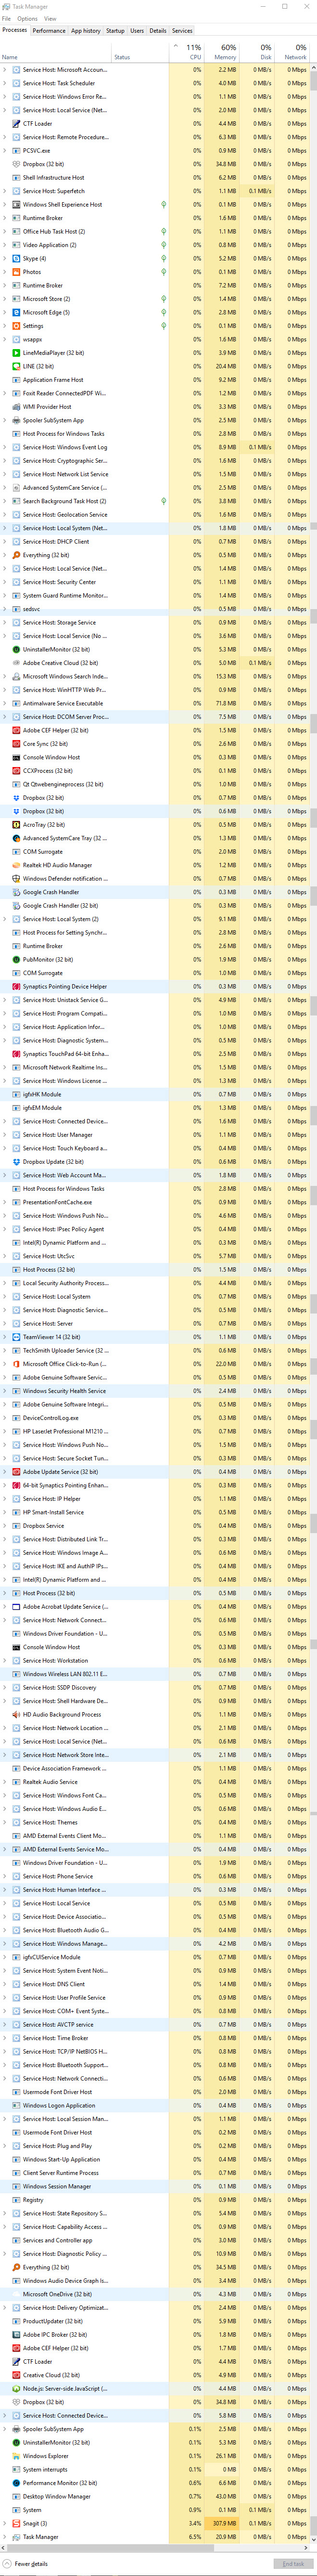
Task: Click the Foxit Reader ConnectedPDF icon
Action: click(x=16, y=393)
